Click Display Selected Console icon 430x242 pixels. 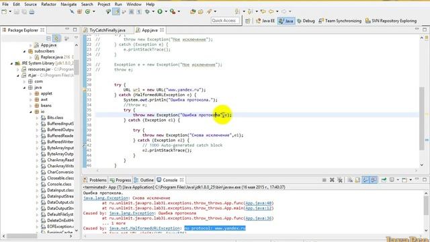click(x=392, y=180)
